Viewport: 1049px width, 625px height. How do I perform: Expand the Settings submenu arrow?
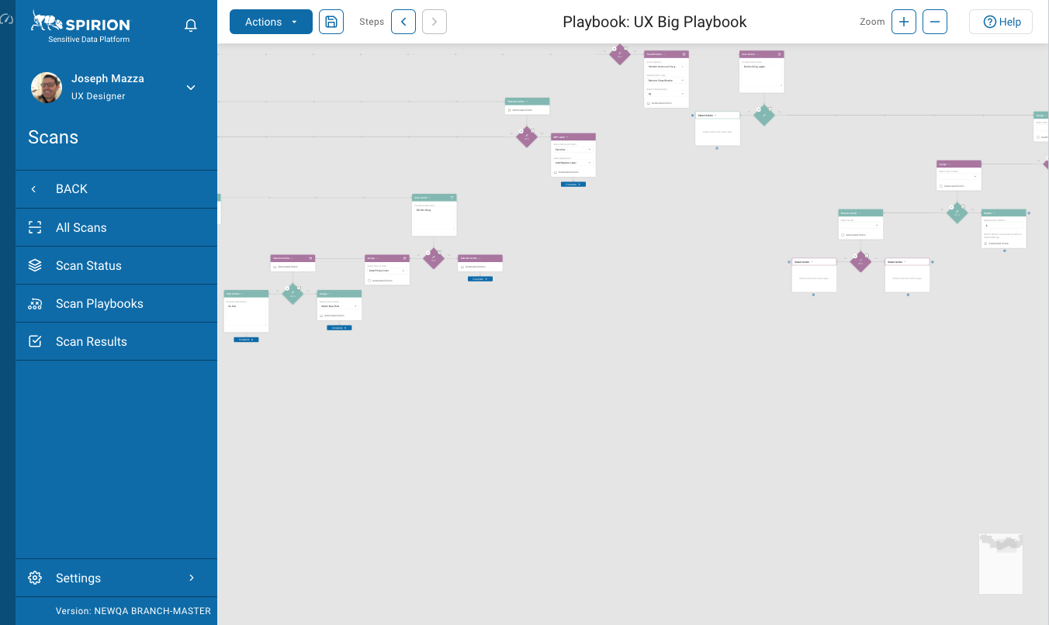coord(192,578)
